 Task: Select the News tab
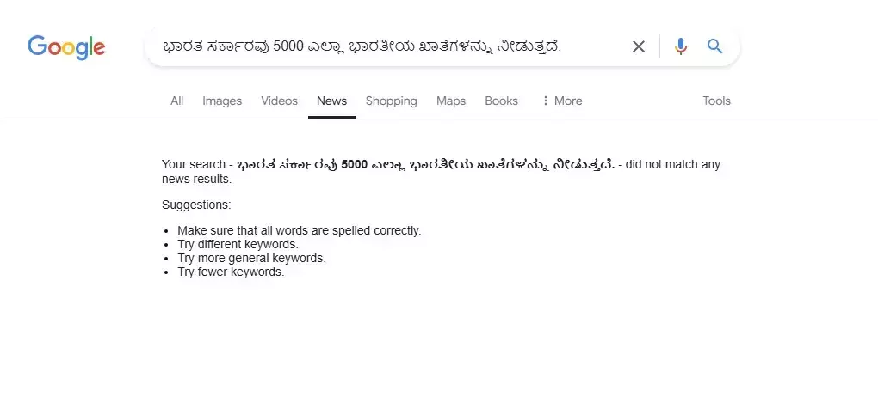pyautogui.click(x=331, y=101)
